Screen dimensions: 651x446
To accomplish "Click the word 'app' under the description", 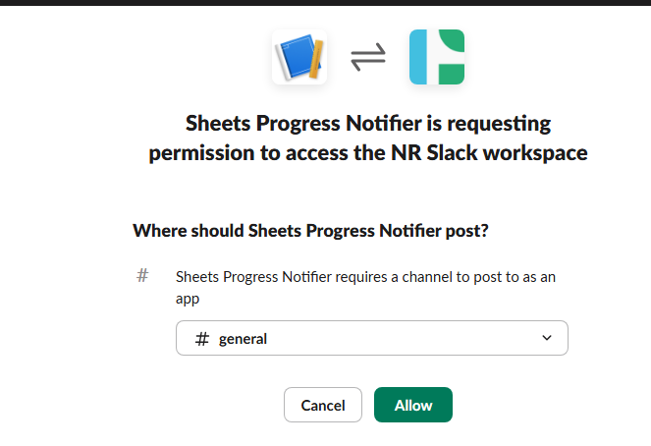I will [x=188, y=300].
